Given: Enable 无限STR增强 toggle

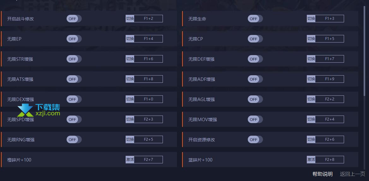Looking at the screenshot, I should pyautogui.click(x=74, y=59).
